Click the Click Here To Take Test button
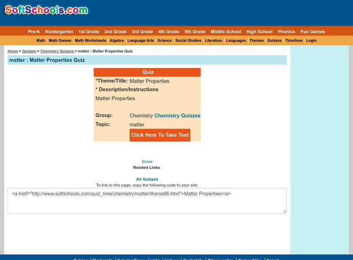The image size is (353, 260). [160, 135]
